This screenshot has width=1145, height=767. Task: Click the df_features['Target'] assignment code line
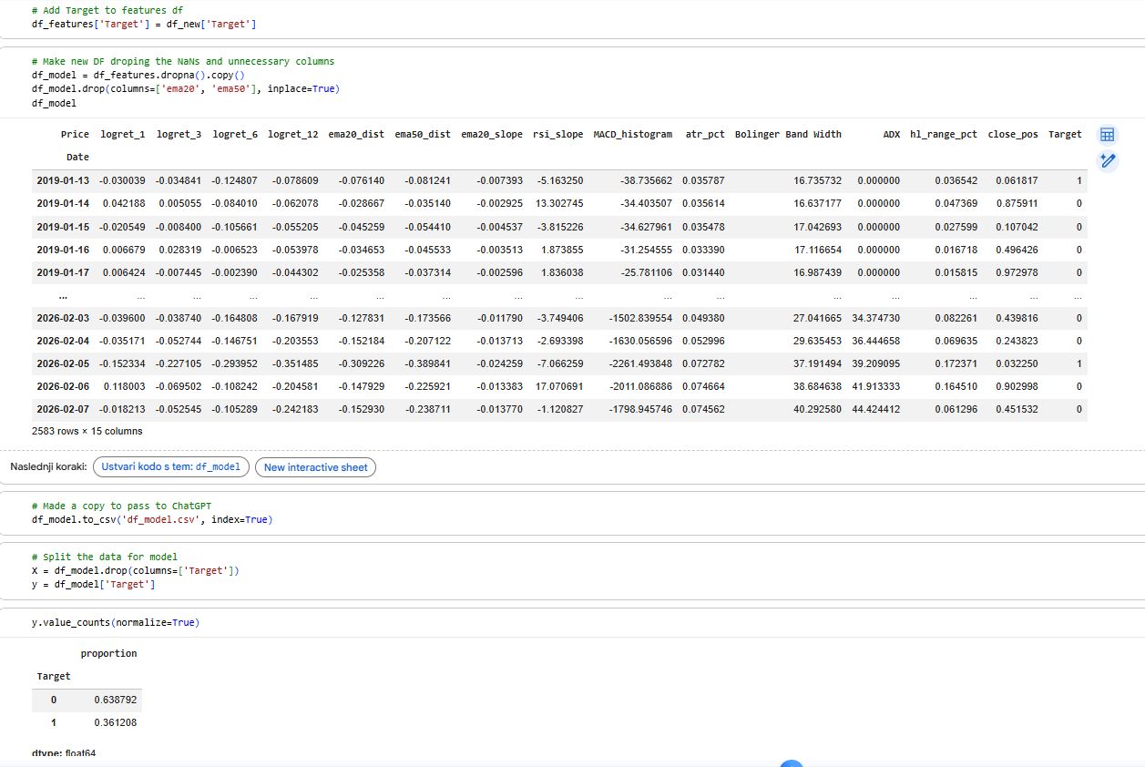click(x=143, y=24)
